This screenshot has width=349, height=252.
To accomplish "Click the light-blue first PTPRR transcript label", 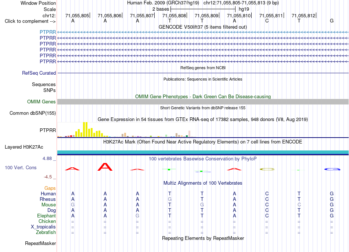I will coord(48,32).
